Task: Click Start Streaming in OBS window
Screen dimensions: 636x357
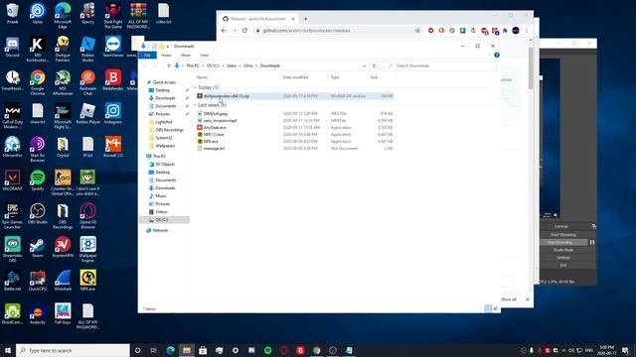Action: pos(563,235)
